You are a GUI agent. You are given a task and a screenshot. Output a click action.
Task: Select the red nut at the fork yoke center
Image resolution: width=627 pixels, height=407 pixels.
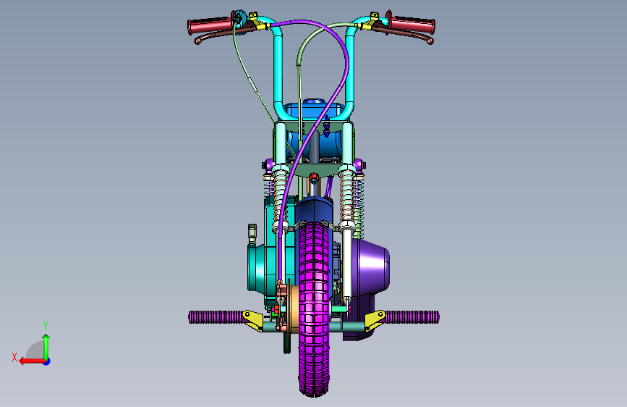[x=314, y=177]
